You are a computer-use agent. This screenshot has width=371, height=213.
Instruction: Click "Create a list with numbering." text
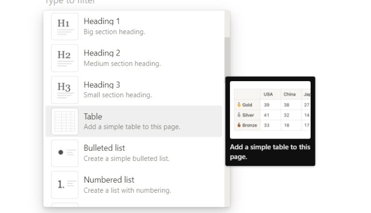[x=127, y=190]
